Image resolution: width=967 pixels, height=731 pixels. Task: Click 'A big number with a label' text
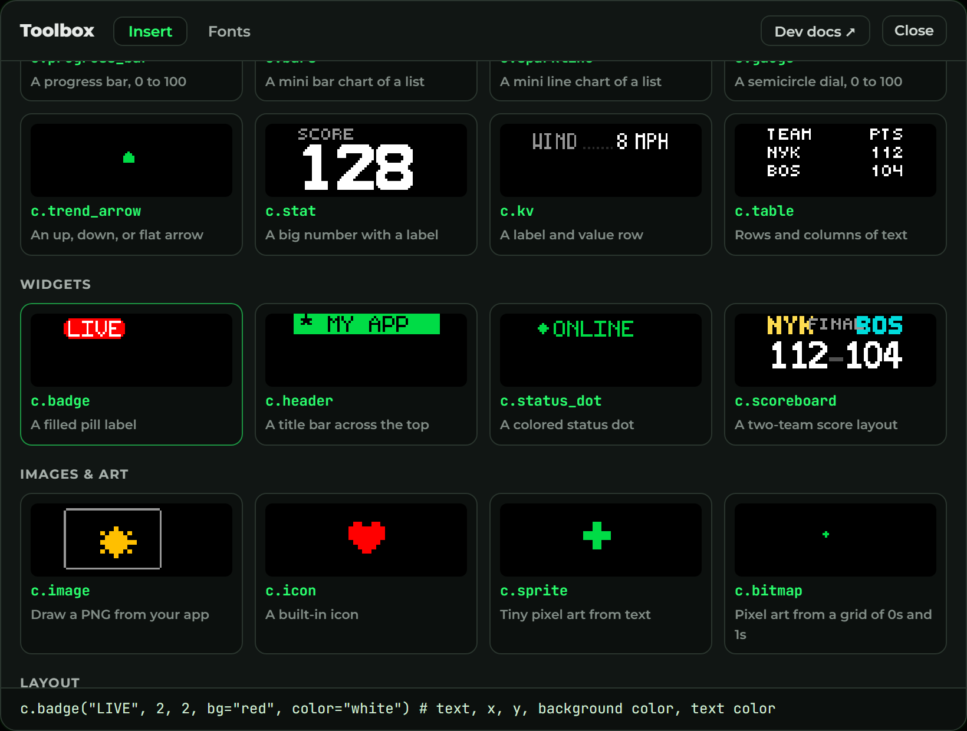352,235
